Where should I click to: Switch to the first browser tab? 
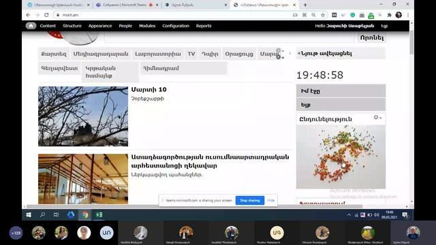[x=59, y=5]
